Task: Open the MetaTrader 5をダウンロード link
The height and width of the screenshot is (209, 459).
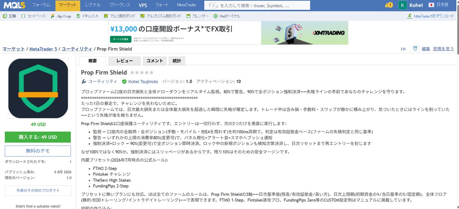Action: coord(434,16)
